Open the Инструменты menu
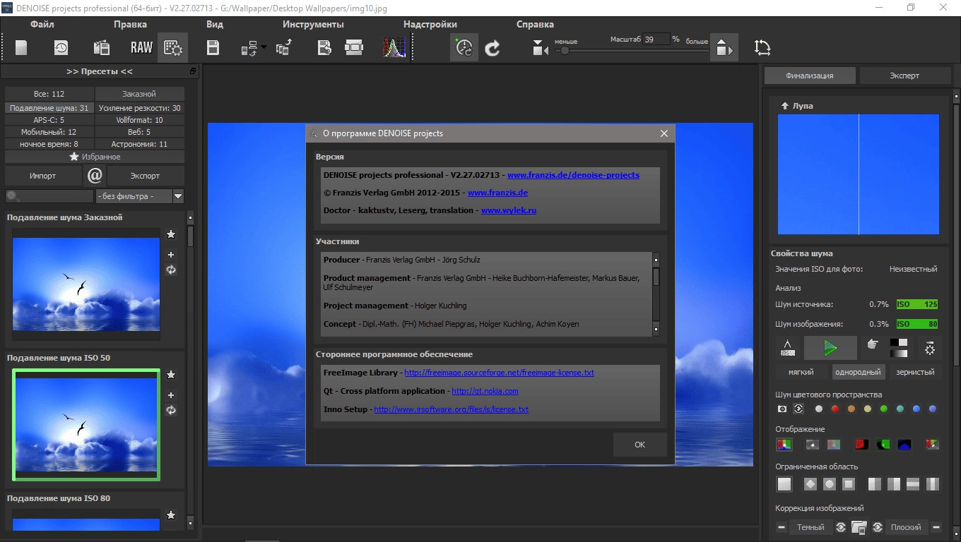This screenshot has width=961, height=542. (x=313, y=24)
